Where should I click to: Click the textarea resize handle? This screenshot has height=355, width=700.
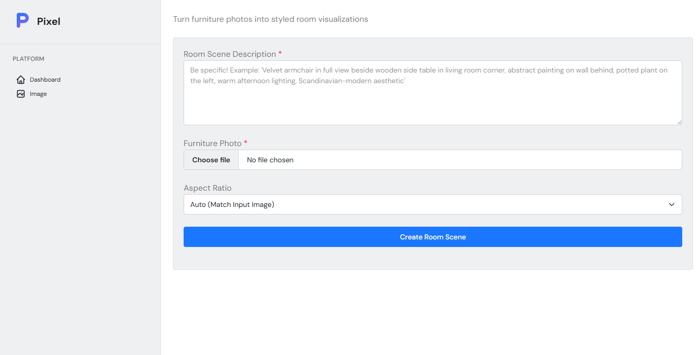[679, 121]
